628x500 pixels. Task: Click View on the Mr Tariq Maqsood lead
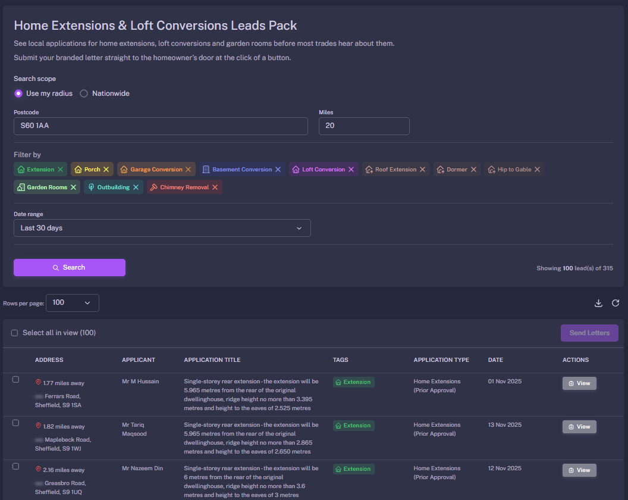pyautogui.click(x=579, y=426)
